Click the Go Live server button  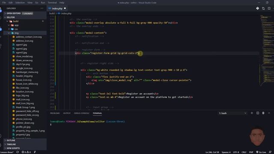(x=261, y=152)
